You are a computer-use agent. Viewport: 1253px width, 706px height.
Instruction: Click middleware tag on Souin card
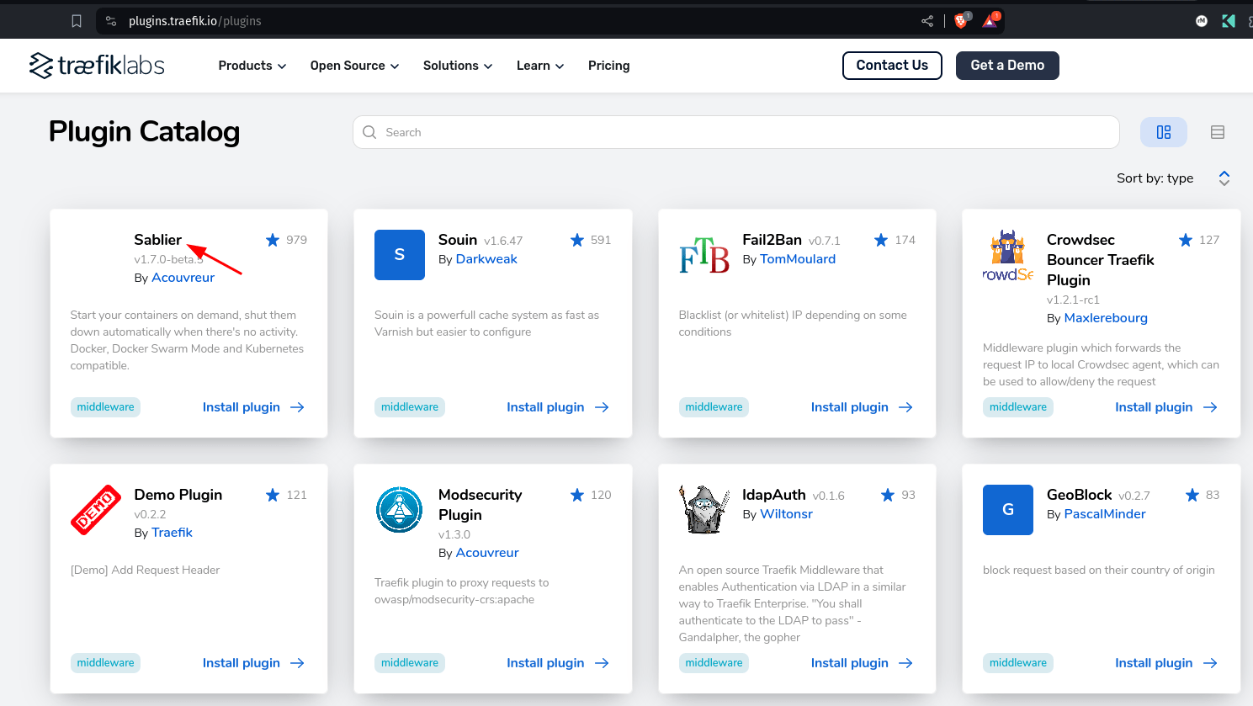[x=410, y=407]
